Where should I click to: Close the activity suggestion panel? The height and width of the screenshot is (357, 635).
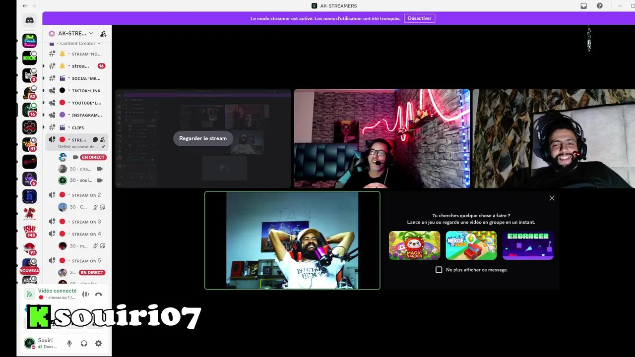(x=552, y=198)
